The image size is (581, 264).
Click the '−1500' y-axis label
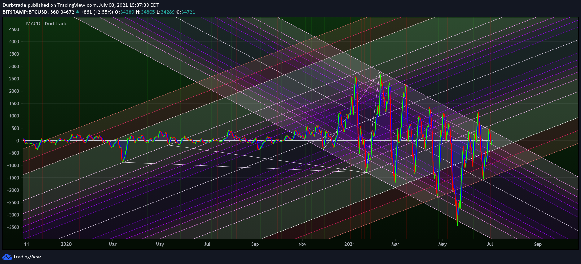click(13, 178)
